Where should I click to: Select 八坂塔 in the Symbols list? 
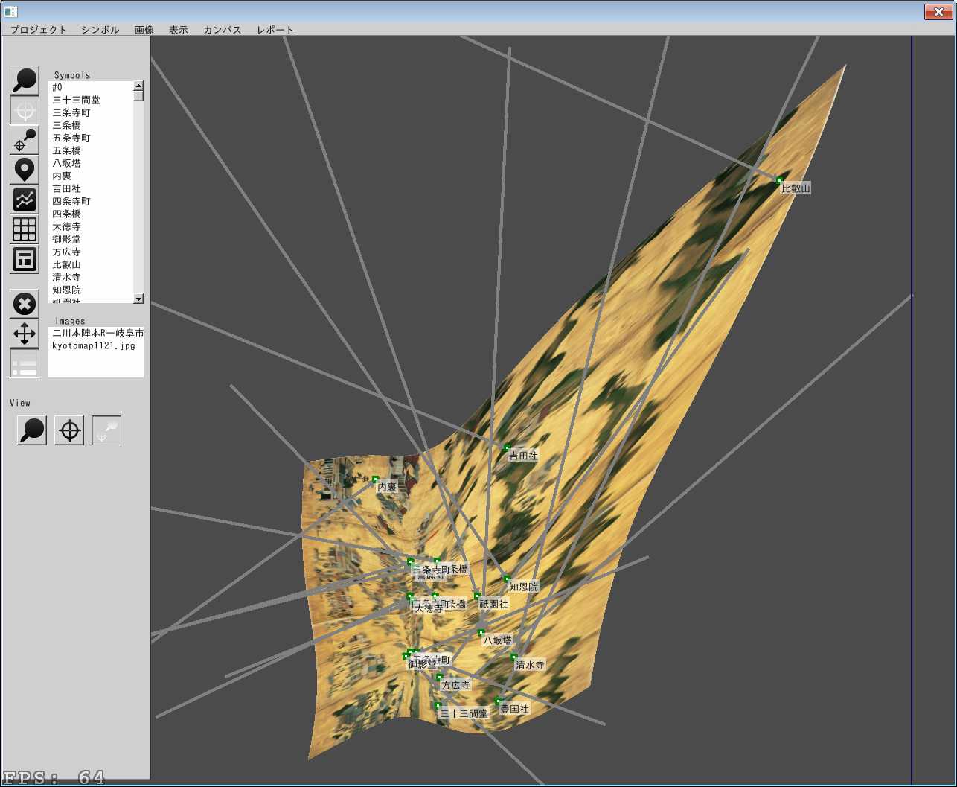(x=91, y=163)
